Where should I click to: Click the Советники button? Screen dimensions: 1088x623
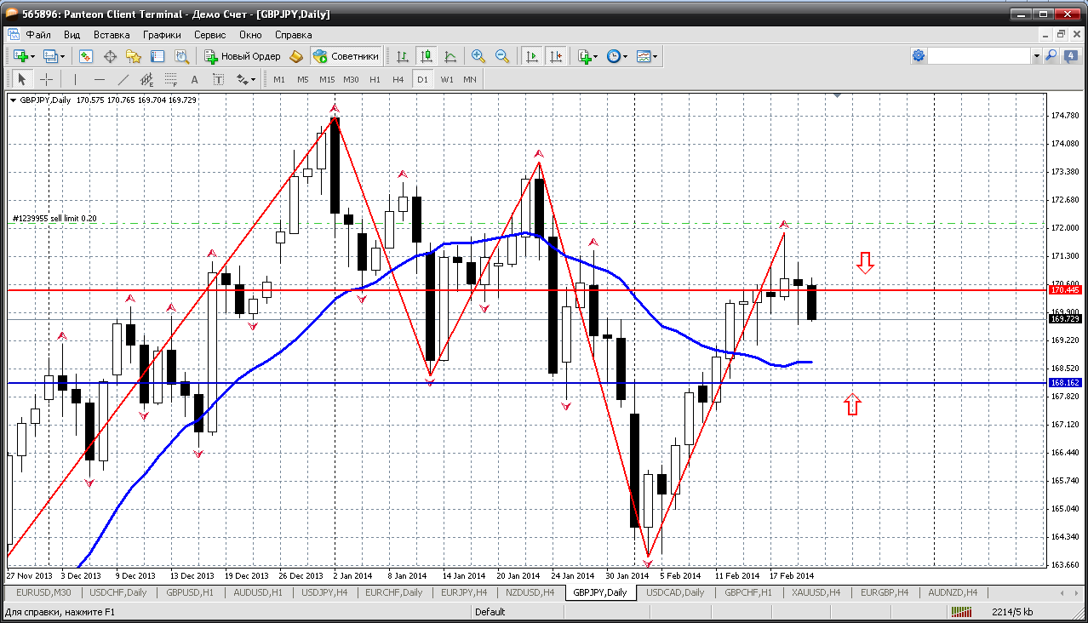click(346, 56)
